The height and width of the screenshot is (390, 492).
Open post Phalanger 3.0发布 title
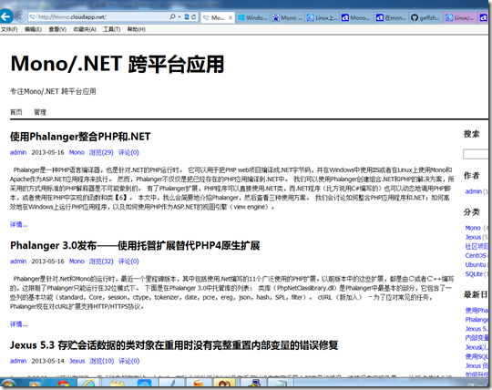135,245
